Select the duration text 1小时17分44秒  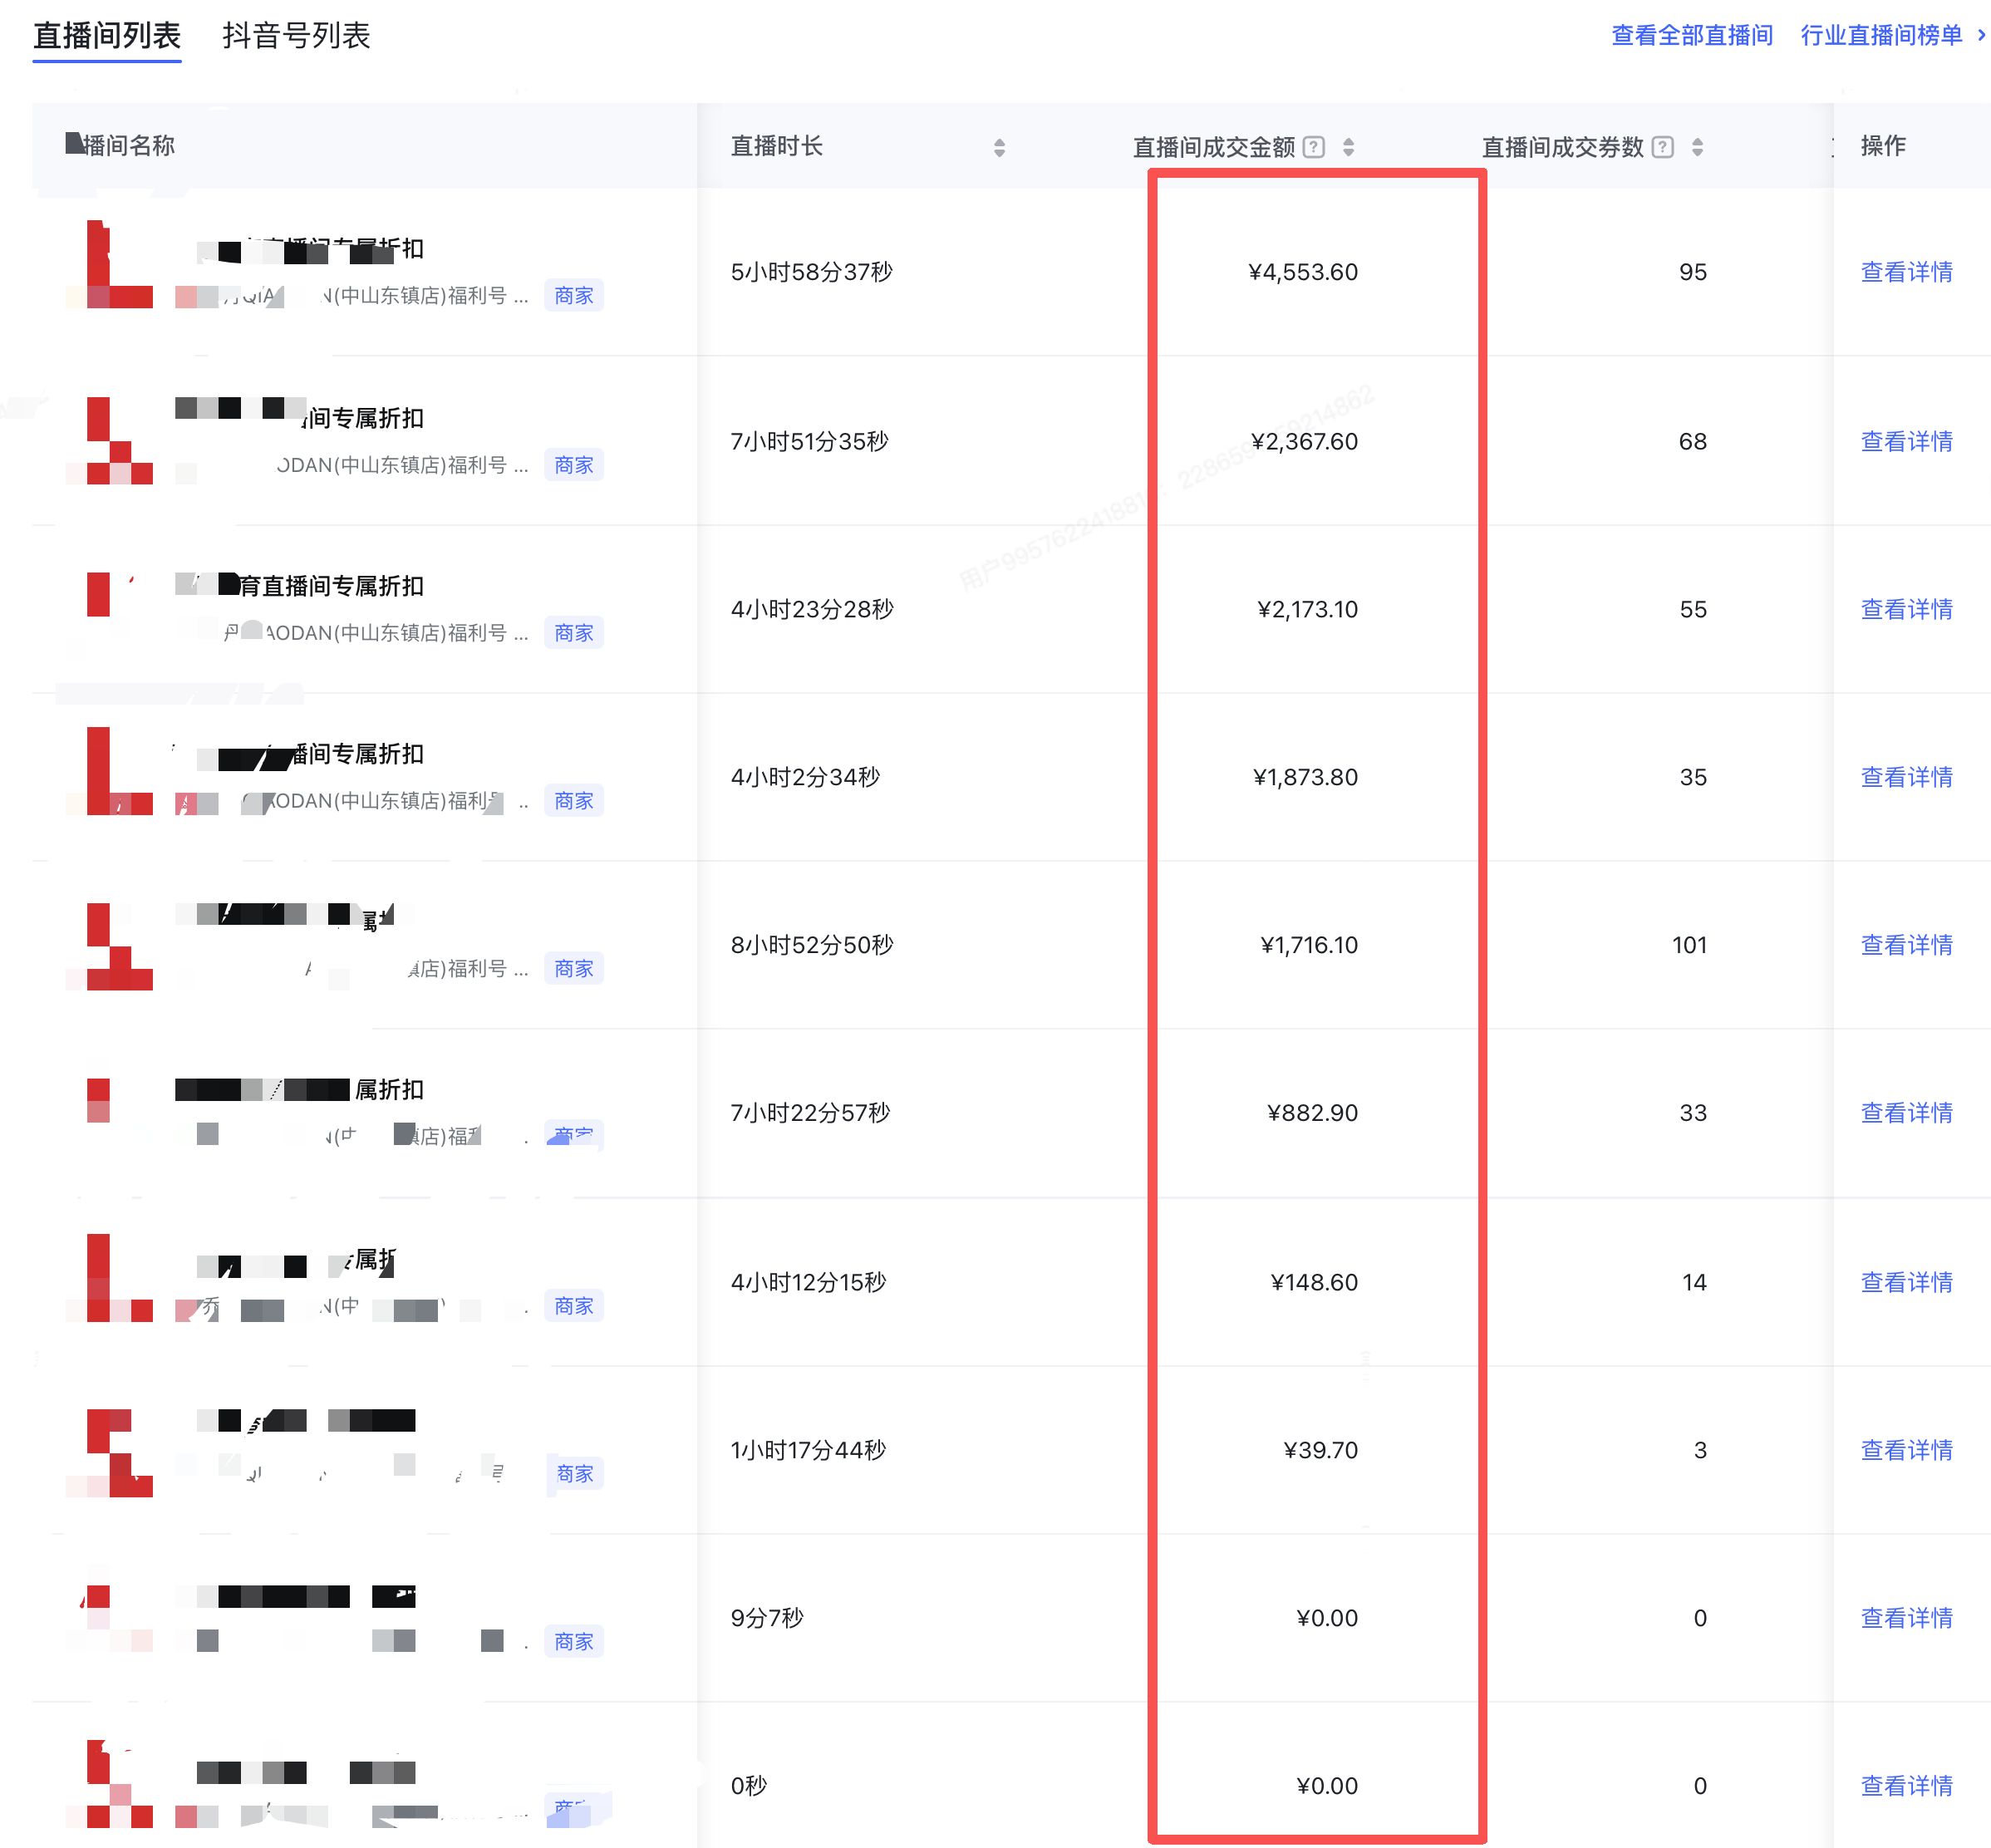(x=808, y=1450)
